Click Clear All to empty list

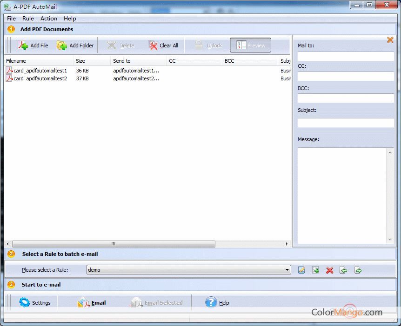pos(163,46)
